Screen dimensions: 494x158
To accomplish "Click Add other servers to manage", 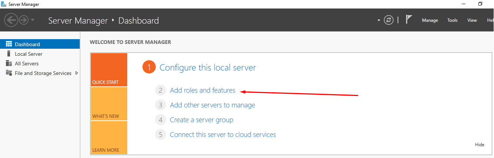I will (212, 105).
